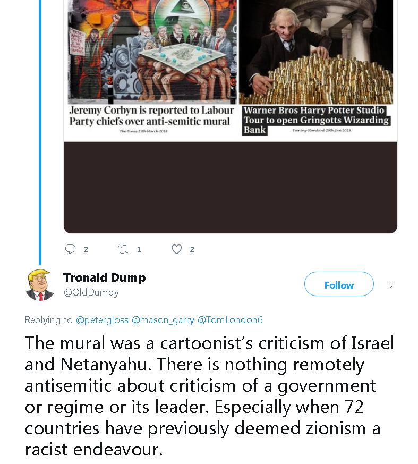This screenshot has width=418, height=464.
Task: Open the @petergloss profile link
Action: tap(102, 320)
